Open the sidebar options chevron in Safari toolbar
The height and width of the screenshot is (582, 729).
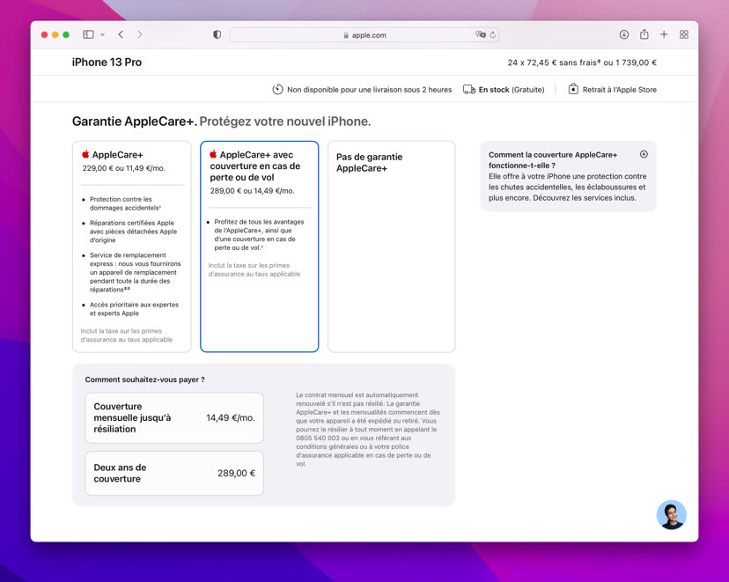pos(102,34)
